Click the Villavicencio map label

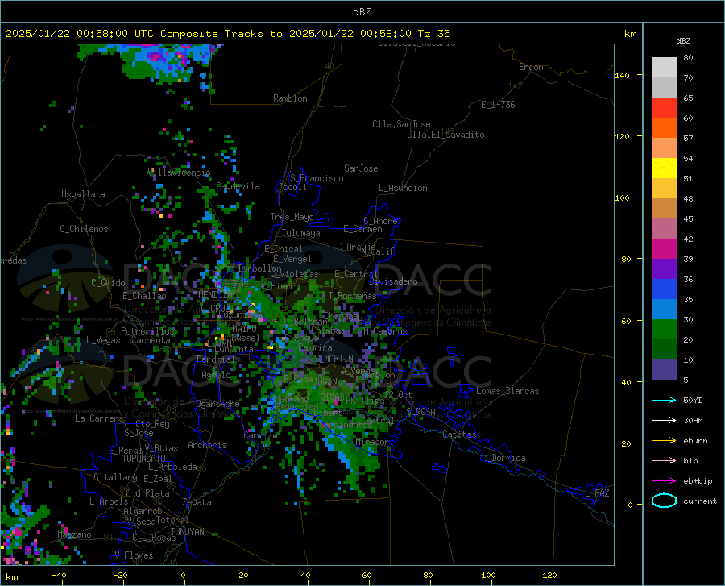pos(180,172)
